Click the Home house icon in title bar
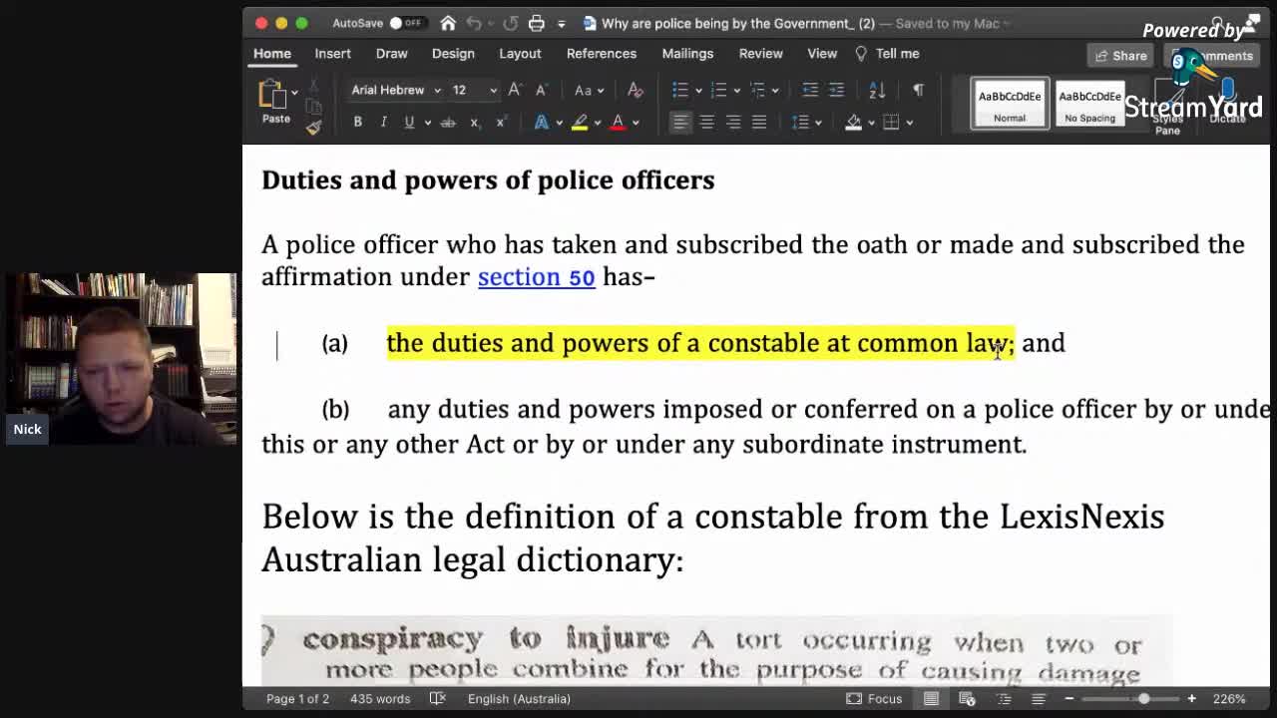This screenshot has width=1277, height=718. pyautogui.click(x=448, y=23)
